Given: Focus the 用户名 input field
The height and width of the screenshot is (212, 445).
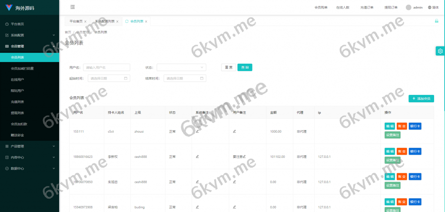Looking at the screenshot, I should coord(106,67).
